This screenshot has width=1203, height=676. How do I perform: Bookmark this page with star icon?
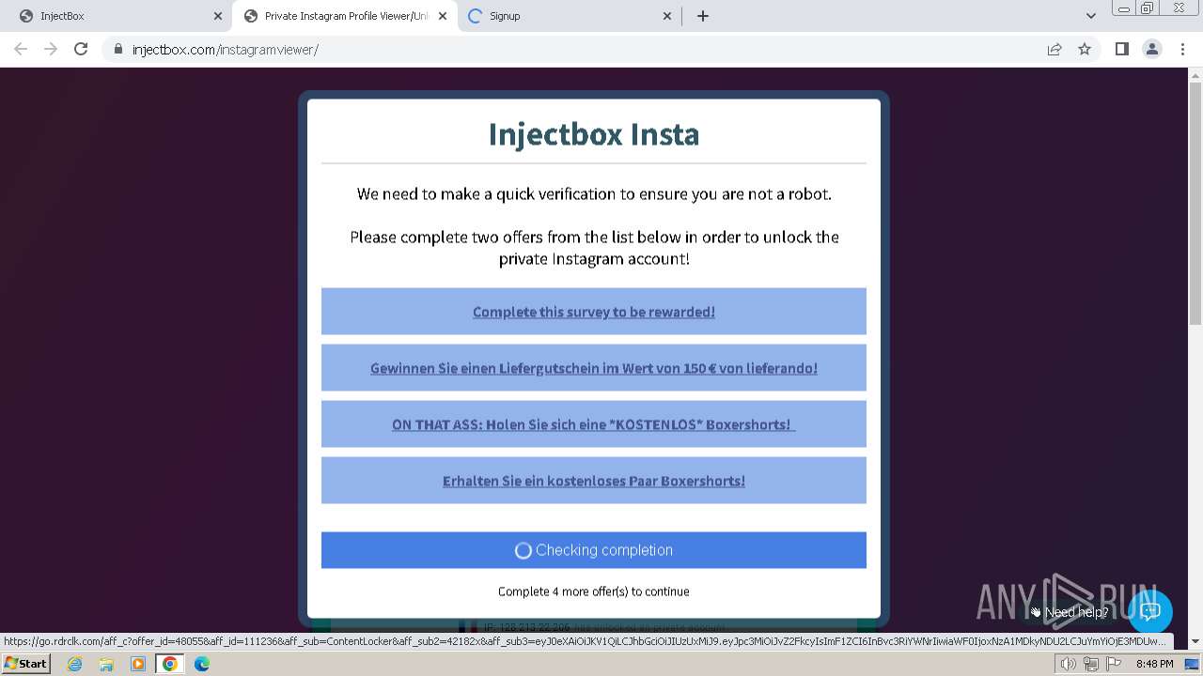[x=1085, y=50]
